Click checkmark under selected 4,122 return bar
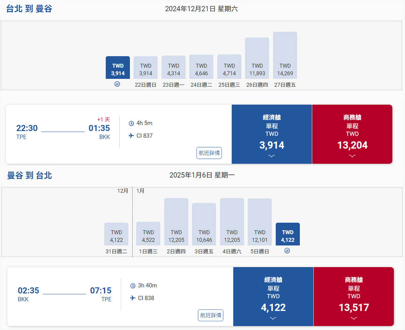The width and height of the screenshot is (405, 330). tap(287, 251)
